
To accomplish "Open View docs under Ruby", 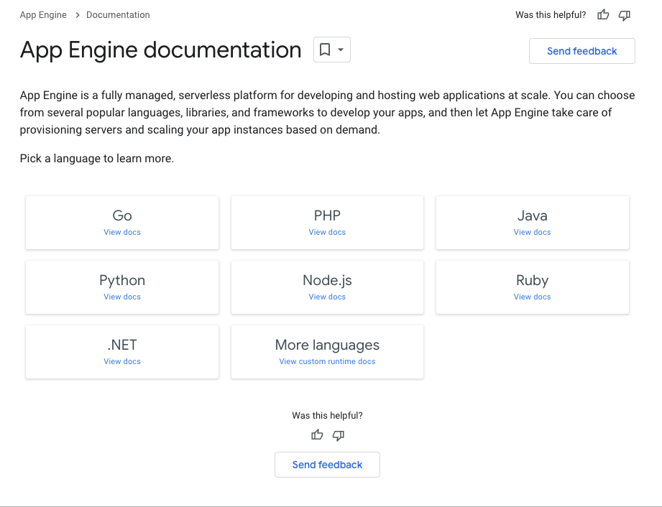I will [x=532, y=297].
